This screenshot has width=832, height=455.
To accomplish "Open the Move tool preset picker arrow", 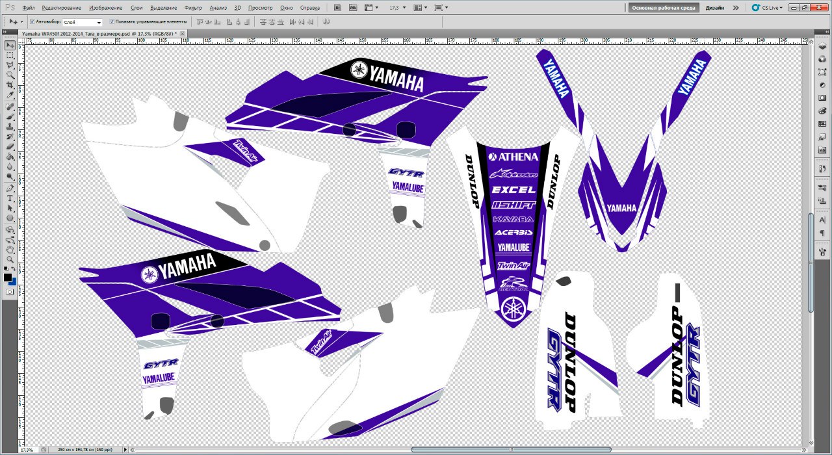I will (x=21, y=21).
